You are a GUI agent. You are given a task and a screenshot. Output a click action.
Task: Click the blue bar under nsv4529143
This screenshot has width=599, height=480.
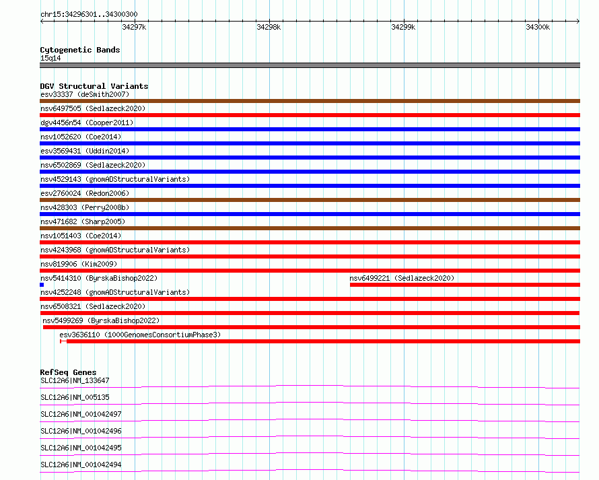click(310, 186)
